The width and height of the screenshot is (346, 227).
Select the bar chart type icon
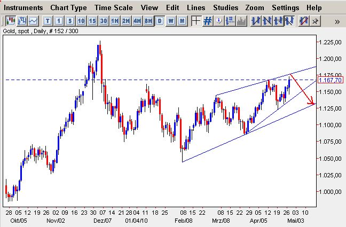point(22,21)
